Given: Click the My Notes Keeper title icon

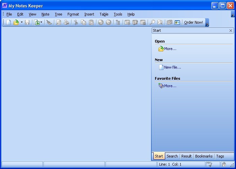Looking at the screenshot, I should point(5,5).
